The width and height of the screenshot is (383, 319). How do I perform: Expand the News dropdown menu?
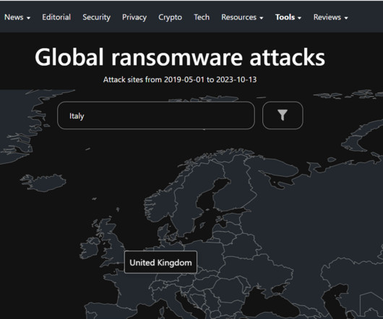click(x=17, y=17)
